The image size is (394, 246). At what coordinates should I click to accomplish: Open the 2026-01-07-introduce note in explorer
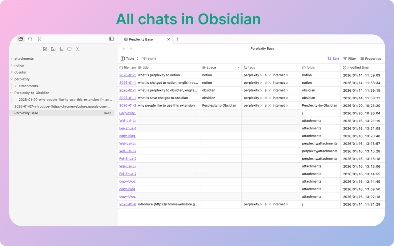(x=62, y=106)
